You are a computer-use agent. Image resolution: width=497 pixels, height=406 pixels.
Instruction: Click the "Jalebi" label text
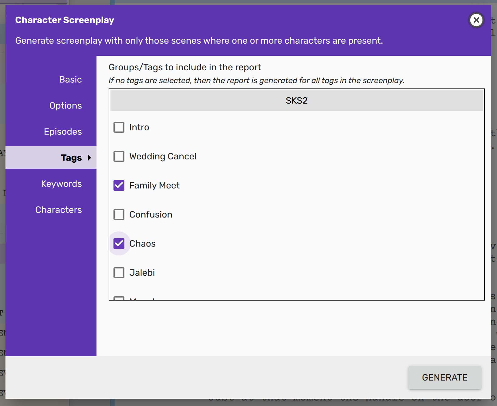142,273
